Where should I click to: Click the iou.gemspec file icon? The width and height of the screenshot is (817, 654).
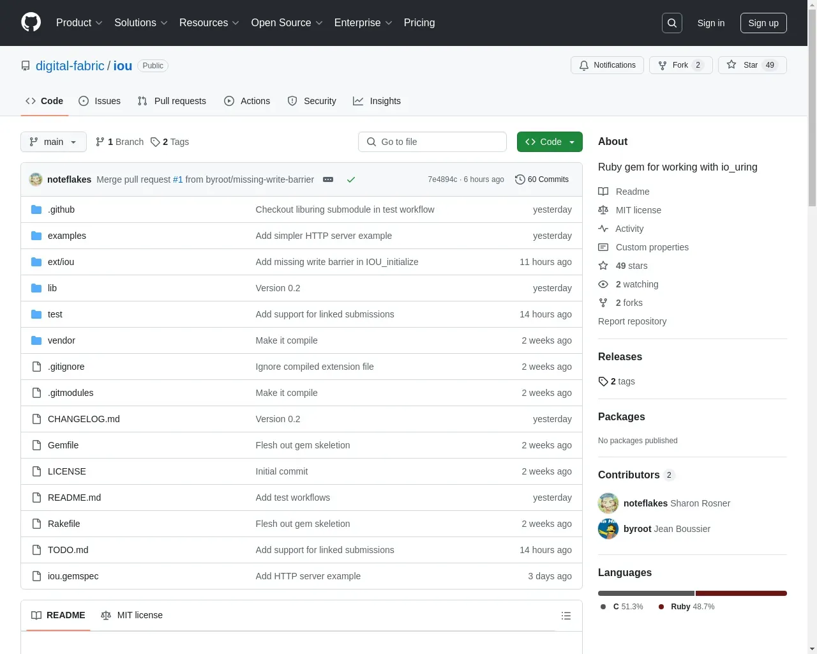(x=36, y=576)
